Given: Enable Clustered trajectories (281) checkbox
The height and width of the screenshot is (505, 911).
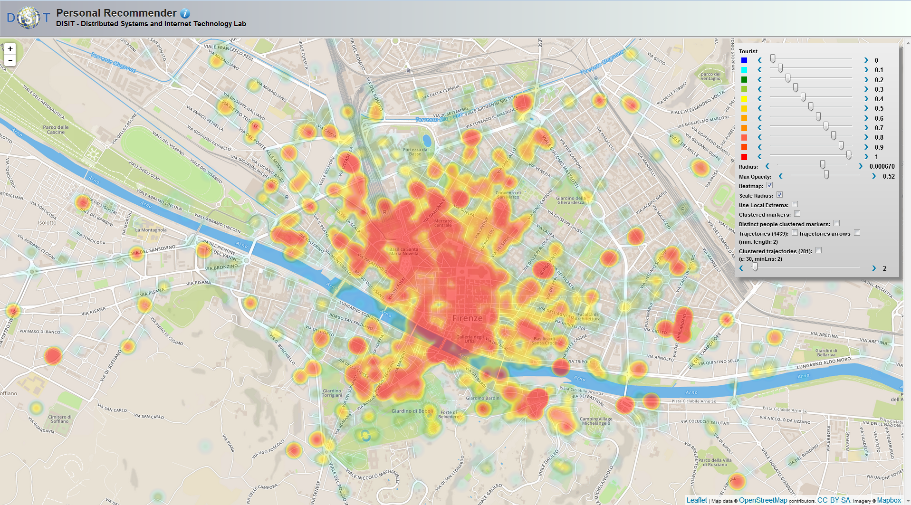Looking at the screenshot, I should point(818,250).
